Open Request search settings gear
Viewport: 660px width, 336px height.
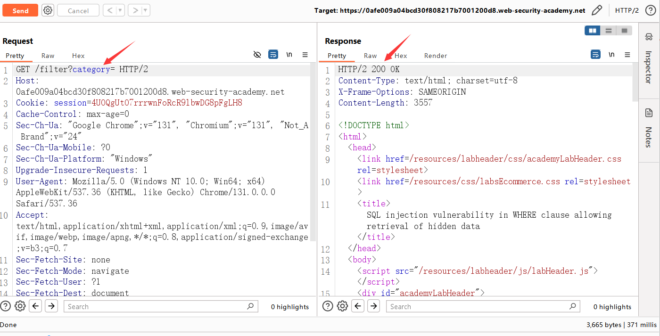tap(20, 306)
